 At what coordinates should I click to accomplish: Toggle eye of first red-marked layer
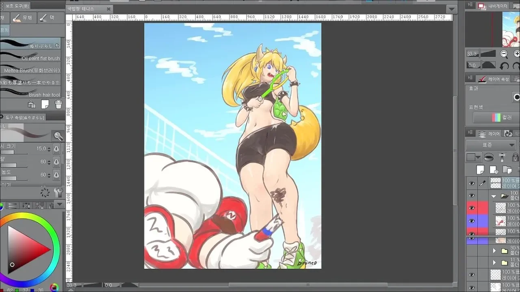472,208
